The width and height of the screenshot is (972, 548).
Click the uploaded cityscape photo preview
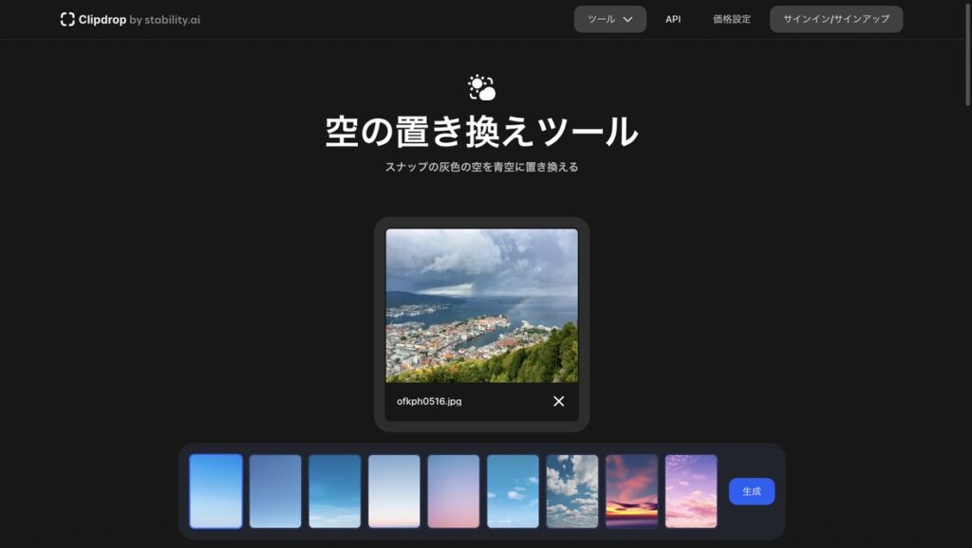[481, 305]
